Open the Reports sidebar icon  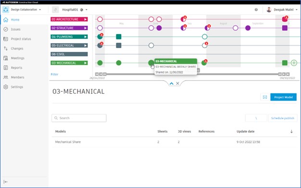point(6,68)
